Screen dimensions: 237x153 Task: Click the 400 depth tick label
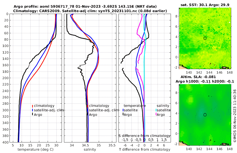6,142
